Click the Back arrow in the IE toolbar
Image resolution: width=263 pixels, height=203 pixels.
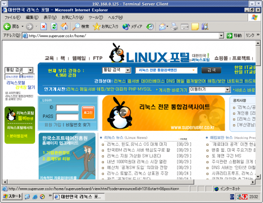7,27
